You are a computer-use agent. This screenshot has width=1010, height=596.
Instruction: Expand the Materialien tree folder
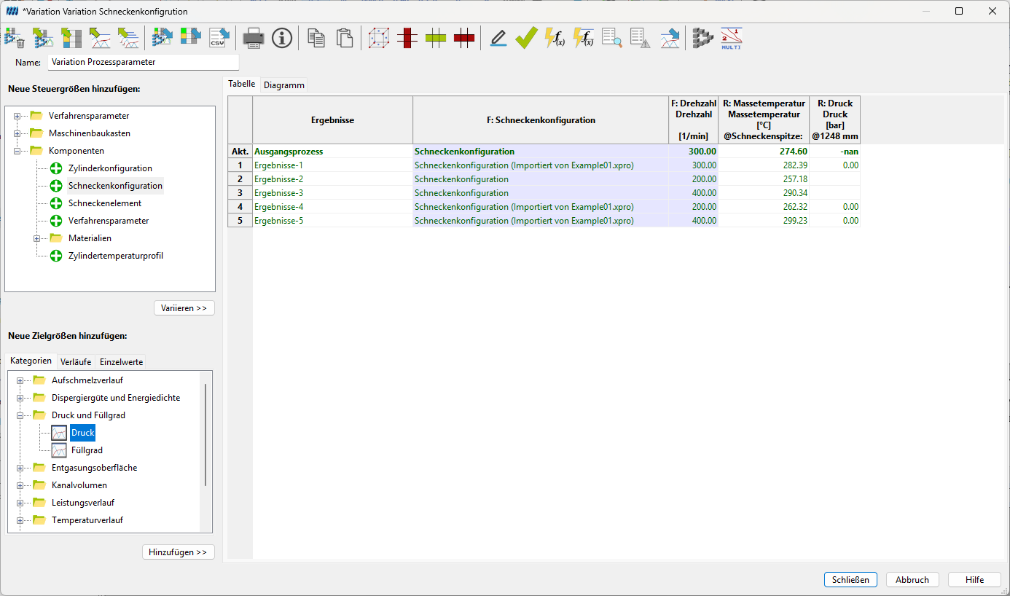[x=36, y=238]
